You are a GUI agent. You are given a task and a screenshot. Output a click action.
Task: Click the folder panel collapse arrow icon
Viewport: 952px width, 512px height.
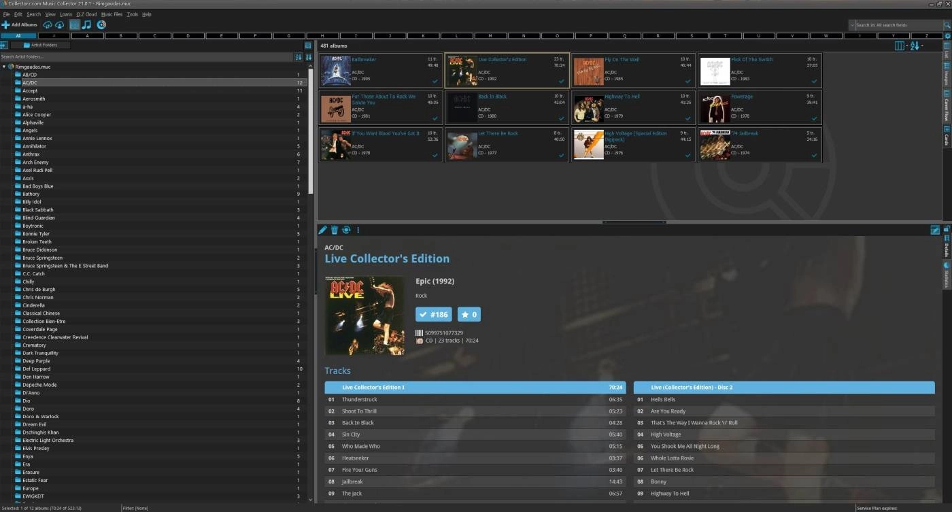tap(3, 45)
